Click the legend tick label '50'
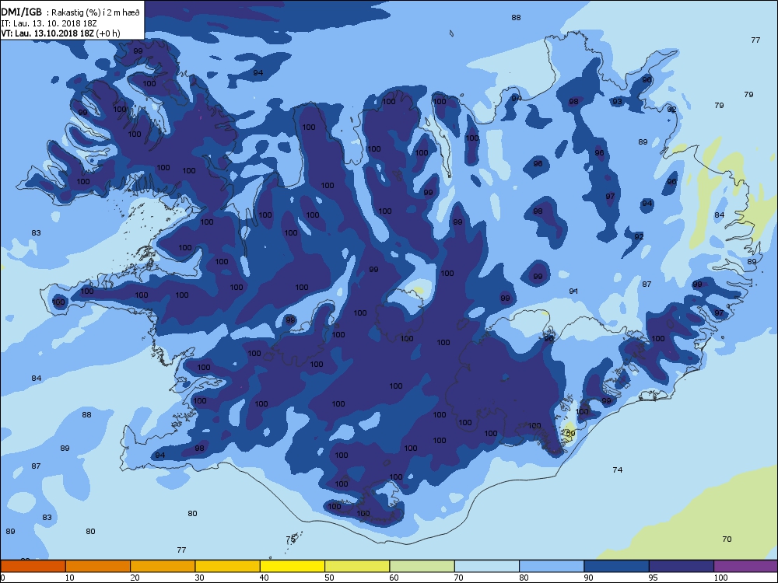778x583 pixels. (329, 578)
